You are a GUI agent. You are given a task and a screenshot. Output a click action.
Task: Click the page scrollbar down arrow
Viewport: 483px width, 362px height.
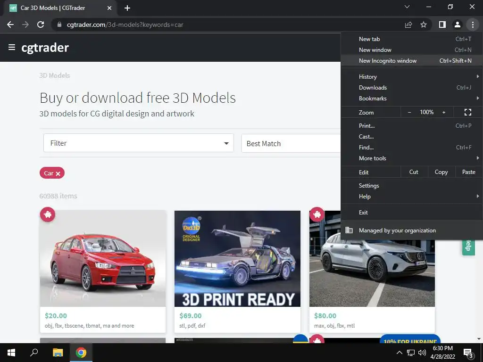point(479,339)
